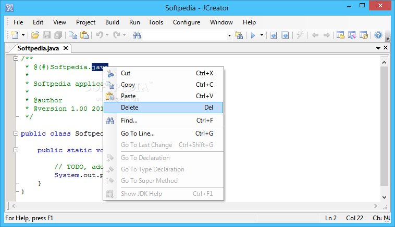Image resolution: width=395 pixels, height=227 pixels.
Task: Click the blue Help question mark icon
Action: (x=378, y=35)
